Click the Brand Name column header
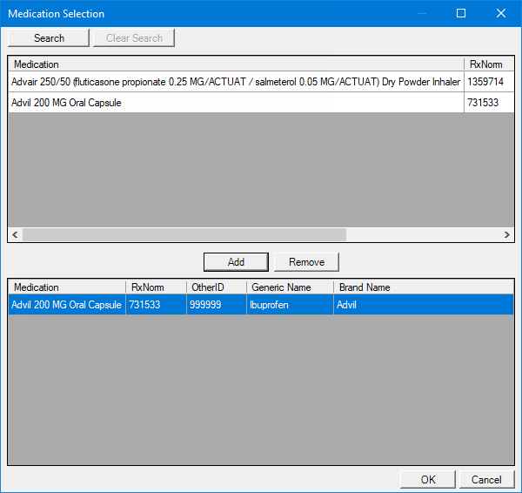522x493 pixels. [x=424, y=287]
